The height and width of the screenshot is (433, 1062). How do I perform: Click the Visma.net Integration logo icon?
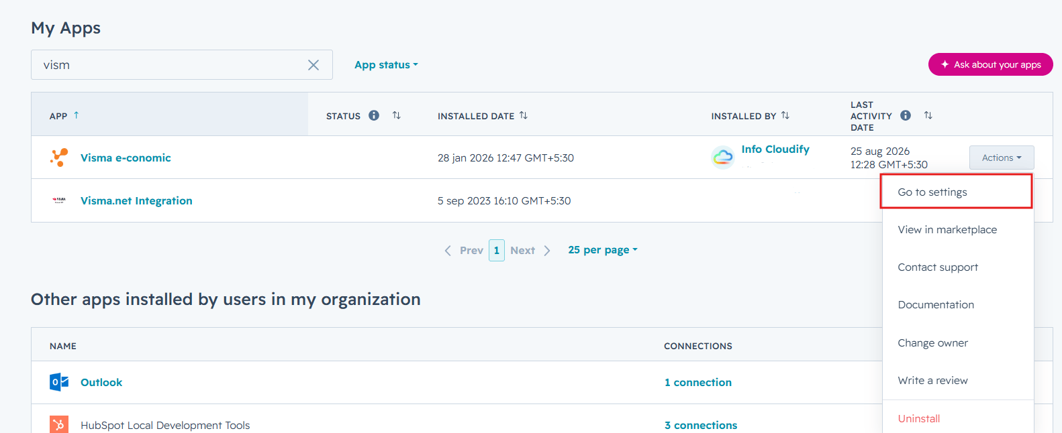click(59, 200)
